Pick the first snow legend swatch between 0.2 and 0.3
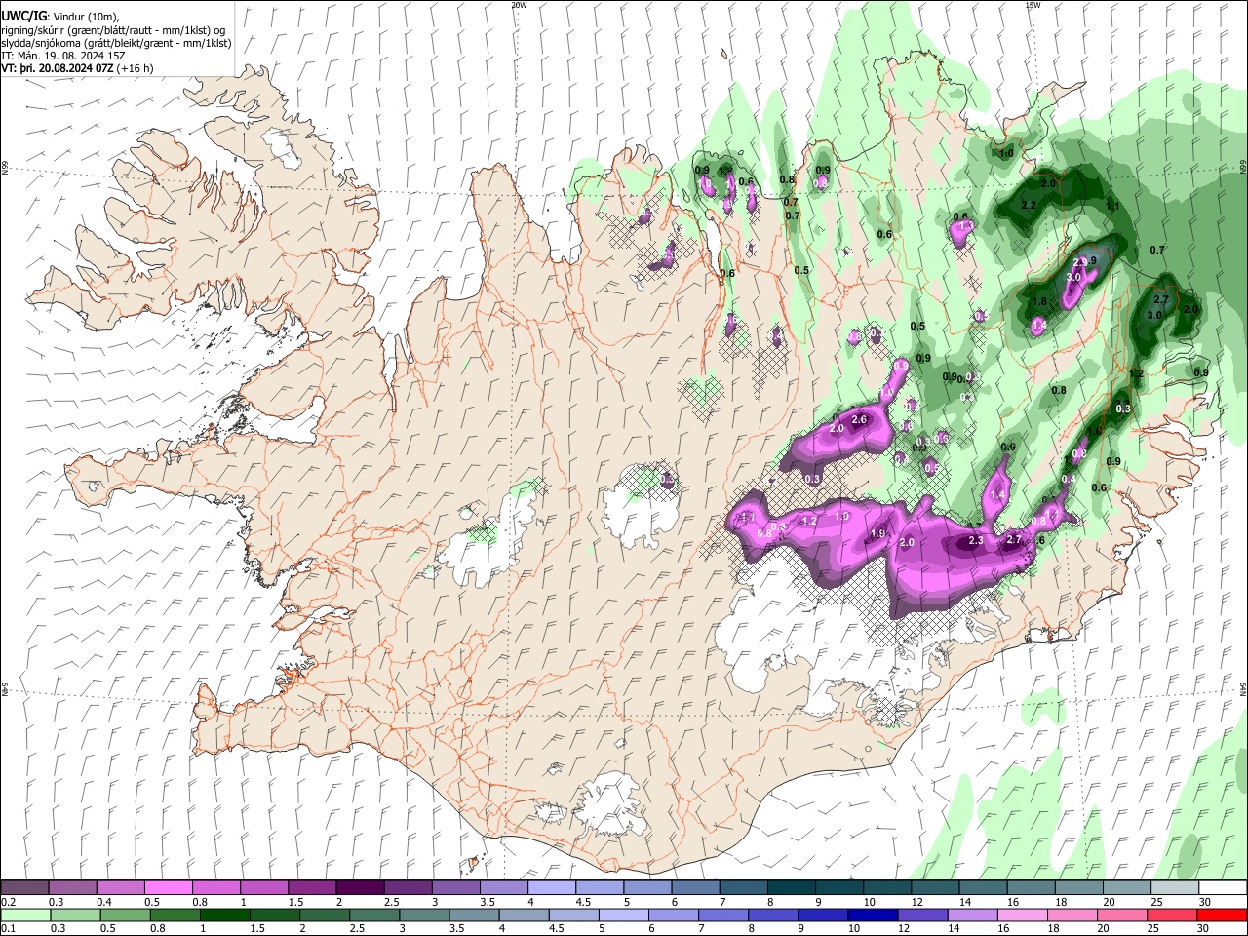 click(24, 888)
